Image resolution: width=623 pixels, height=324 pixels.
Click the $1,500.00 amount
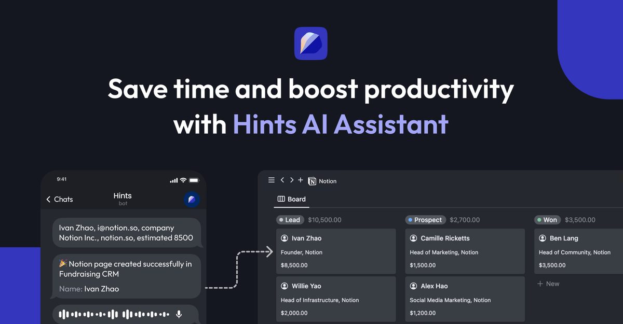tap(423, 265)
